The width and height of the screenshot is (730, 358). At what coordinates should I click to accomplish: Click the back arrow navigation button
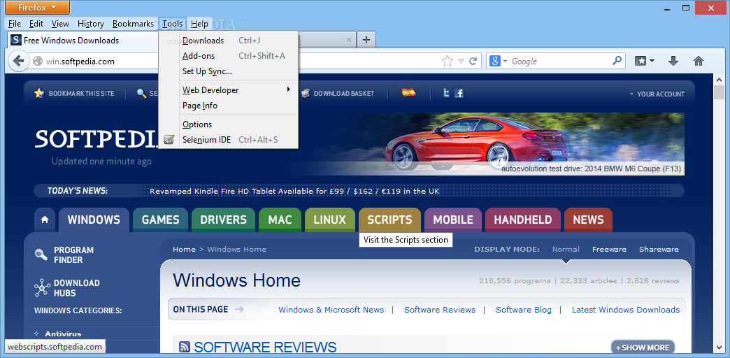click(18, 61)
